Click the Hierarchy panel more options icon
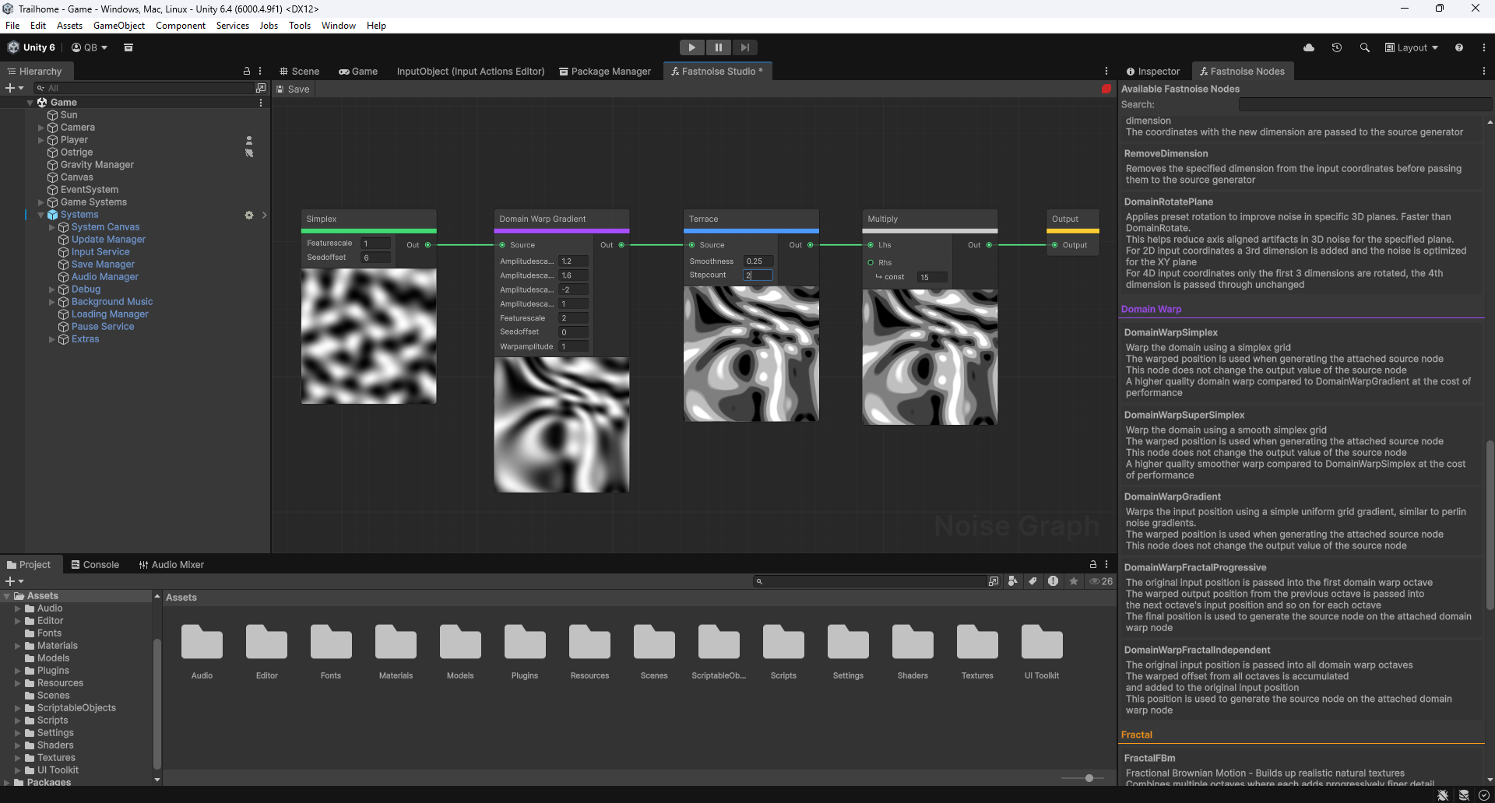This screenshot has width=1495, height=803. coord(260,71)
